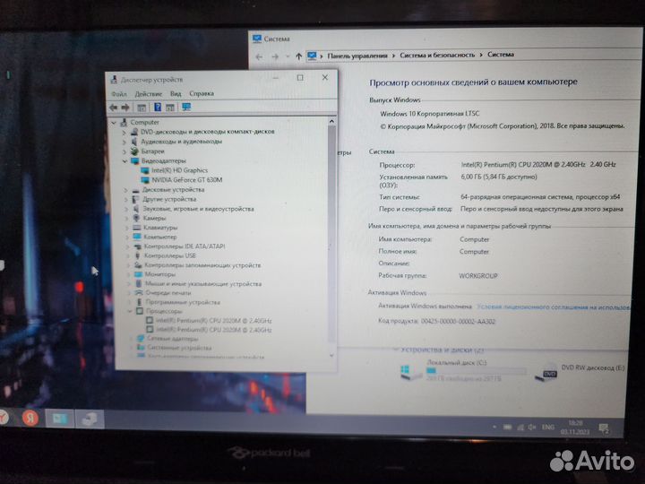Collapse the Computer root node
Screen dimensions: 645x484
click(115, 123)
